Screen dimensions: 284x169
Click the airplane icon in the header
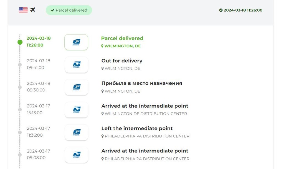(33, 10)
